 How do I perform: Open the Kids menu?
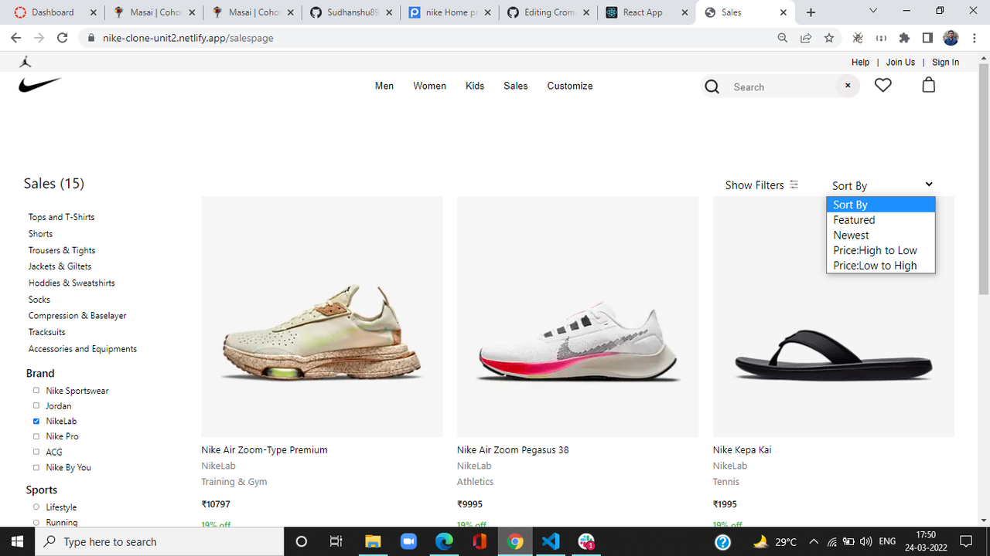point(475,86)
